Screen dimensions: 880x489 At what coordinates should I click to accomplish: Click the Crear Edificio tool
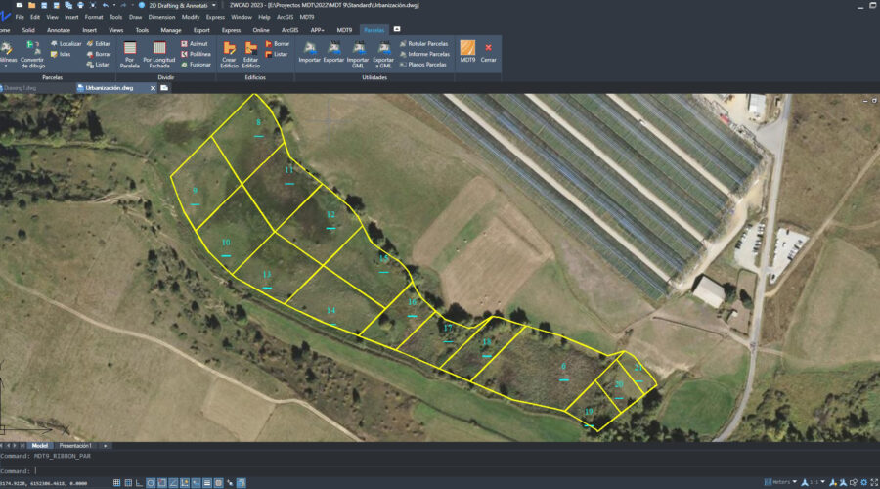[229, 55]
